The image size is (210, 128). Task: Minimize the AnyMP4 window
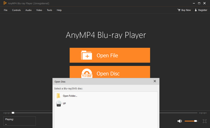click(194, 3)
